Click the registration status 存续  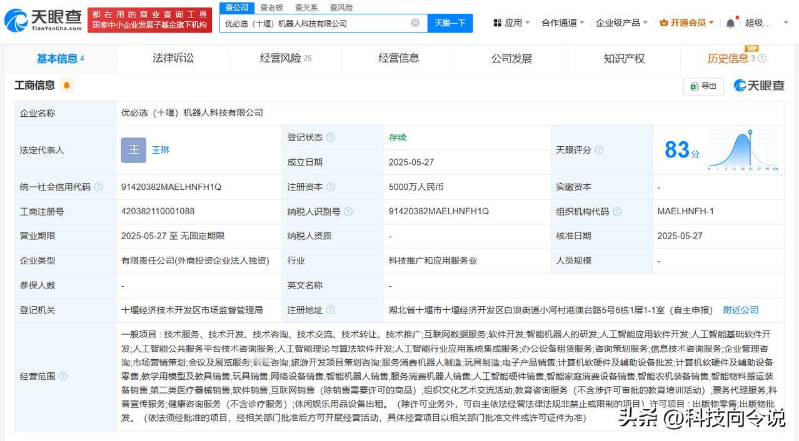pos(398,137)
